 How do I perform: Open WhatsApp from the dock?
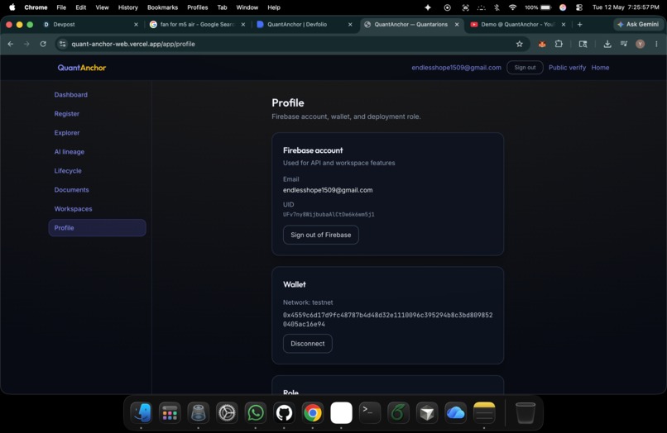(255, 412)
